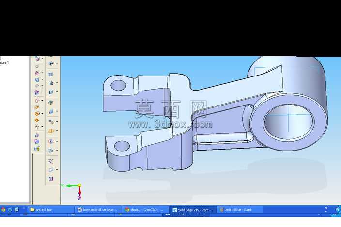
Task: Click the blue panel icon in the lower group
Action: click(37, 142)
